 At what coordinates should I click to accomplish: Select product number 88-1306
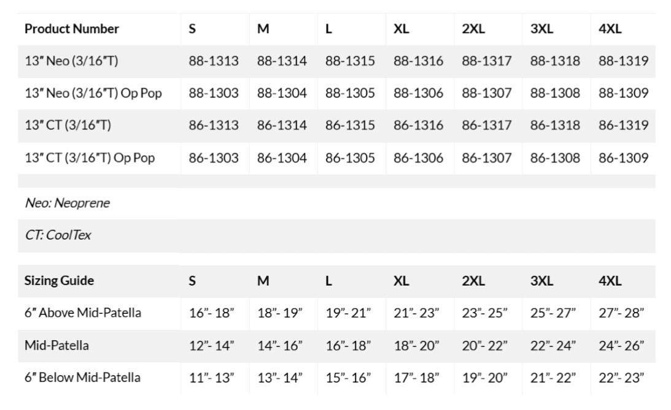[418, 93]
